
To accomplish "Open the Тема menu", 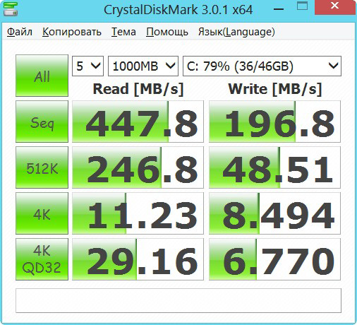I will (123, 32).
